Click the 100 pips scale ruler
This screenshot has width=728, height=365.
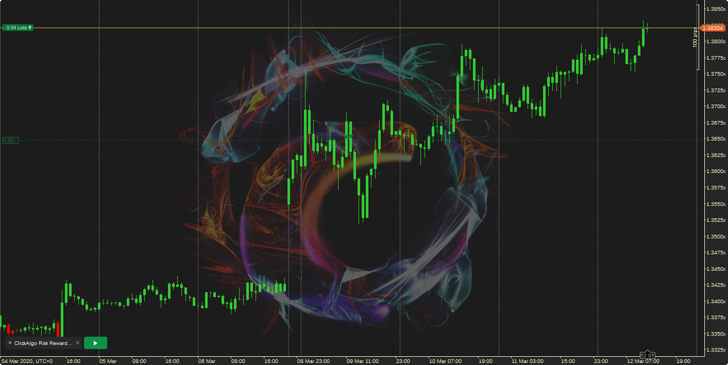point(696,37)
